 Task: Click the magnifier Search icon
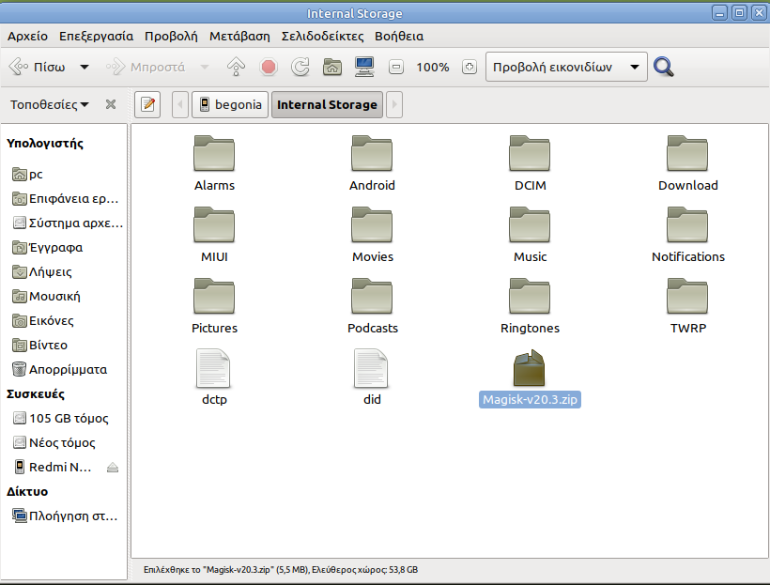(x=664, y=68)
